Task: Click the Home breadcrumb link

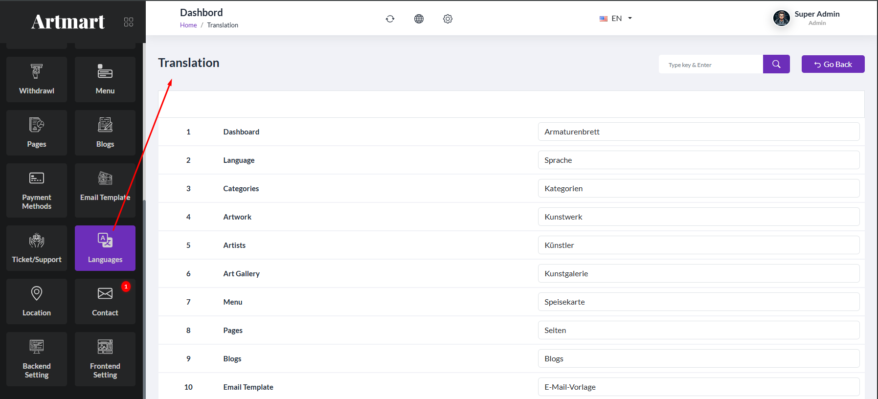Action: (188, 25)
